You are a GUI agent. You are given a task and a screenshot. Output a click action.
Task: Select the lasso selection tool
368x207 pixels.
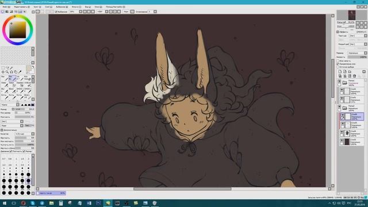coord(7,68)
